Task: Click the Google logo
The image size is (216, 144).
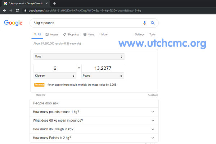Action: point(13,23)
